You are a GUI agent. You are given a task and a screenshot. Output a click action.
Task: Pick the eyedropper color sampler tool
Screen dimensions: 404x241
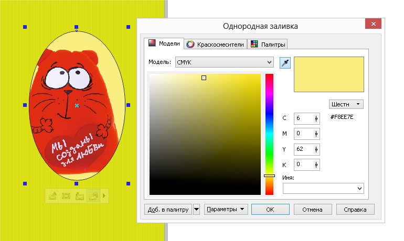pyautogui.click(x=285, y=63)
